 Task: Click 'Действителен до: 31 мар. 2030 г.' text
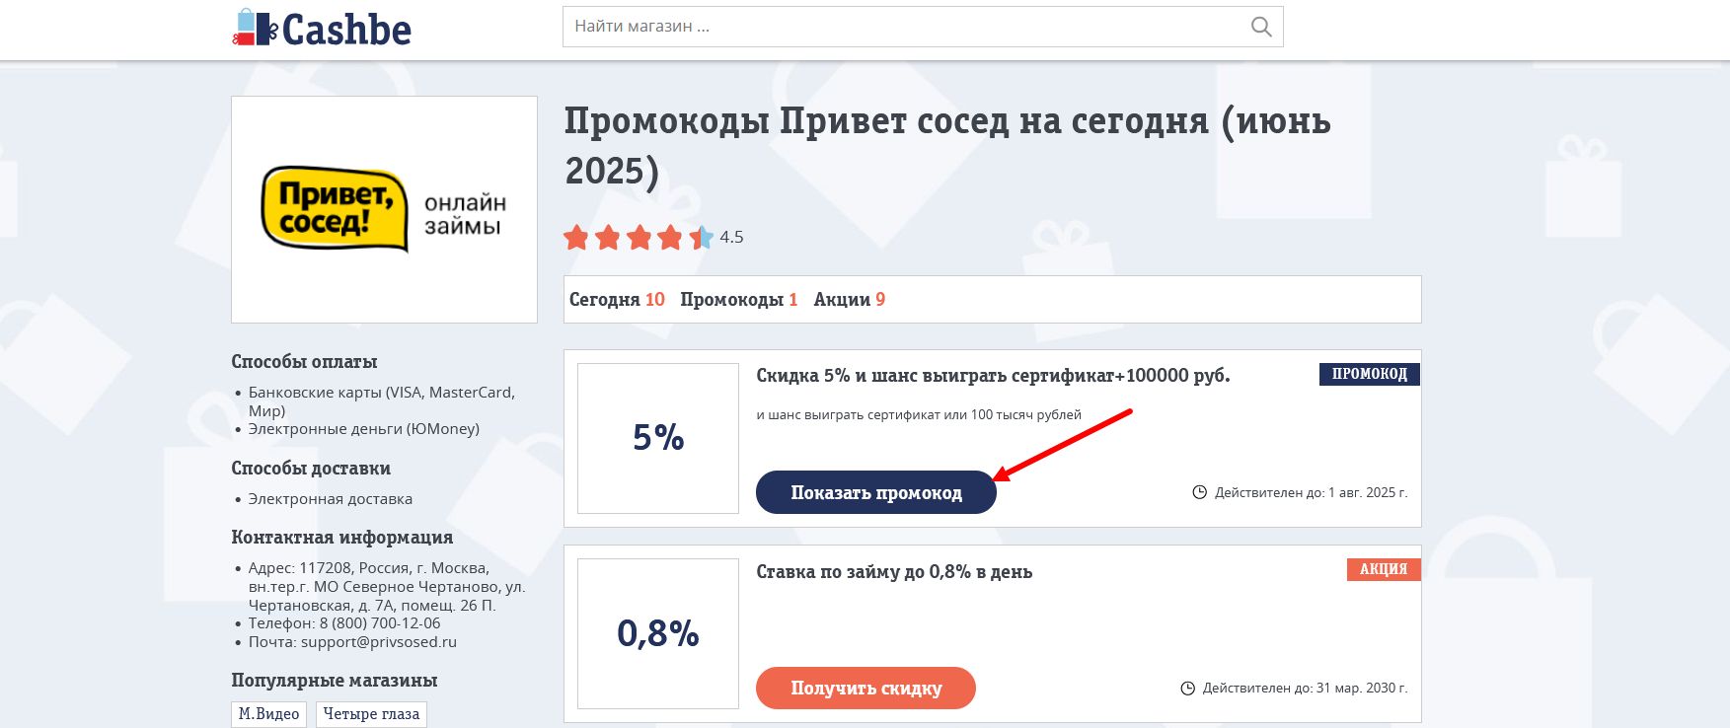pos(1305,689)
